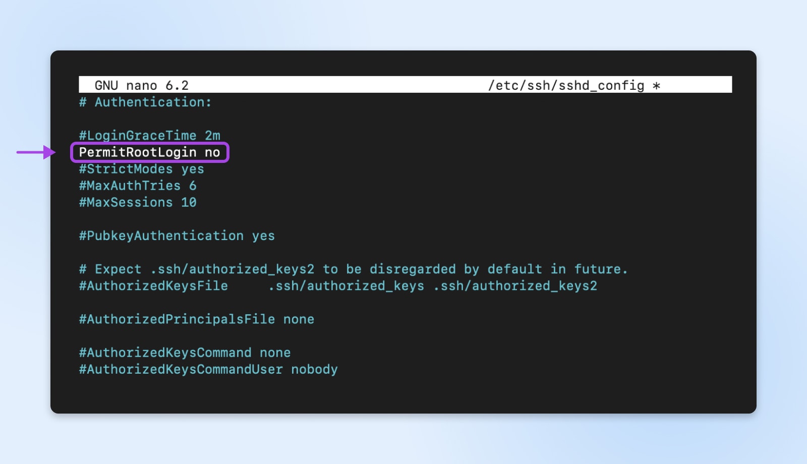Click the #MaxSessions 10 line
807x464 pixels.
coord(138,202)
